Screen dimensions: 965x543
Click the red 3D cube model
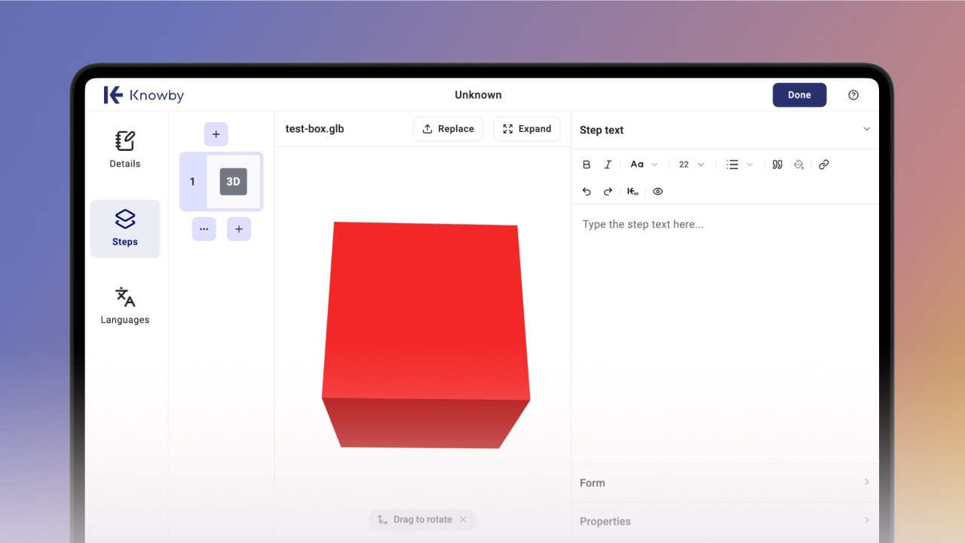(425, 334)
